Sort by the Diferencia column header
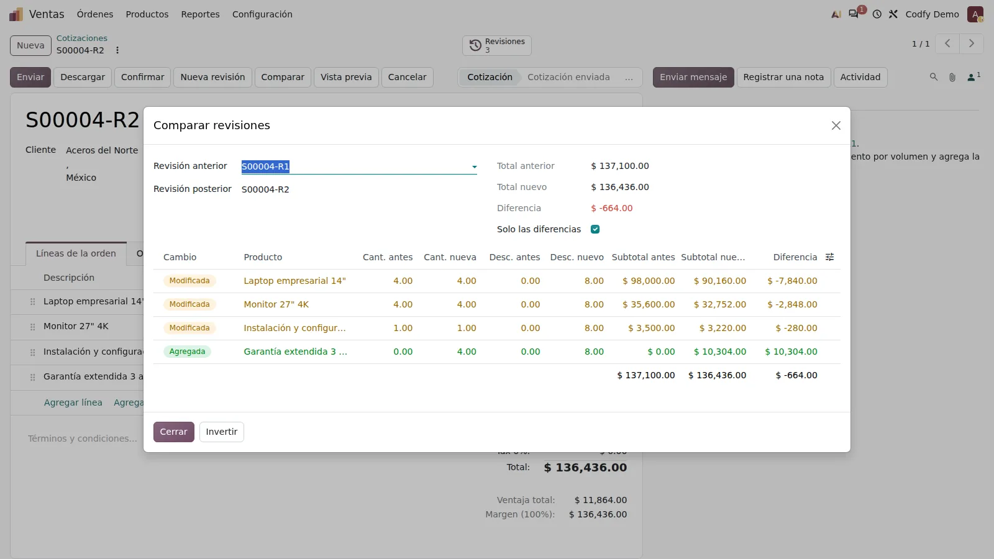The width and height of the screenshot is (994, 559). 795,257
